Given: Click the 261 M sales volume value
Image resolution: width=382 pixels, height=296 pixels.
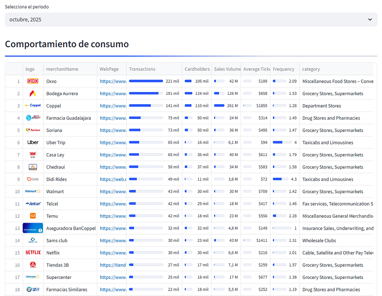Looking at the screenshot, I should (232, 106).
